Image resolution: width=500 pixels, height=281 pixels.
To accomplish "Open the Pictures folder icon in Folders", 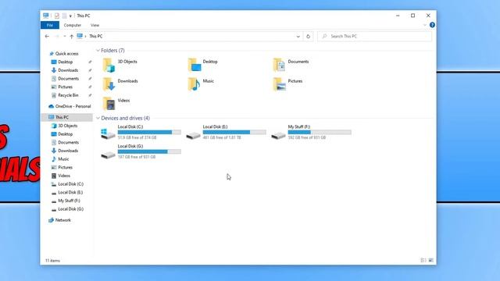I will [280, 84].
